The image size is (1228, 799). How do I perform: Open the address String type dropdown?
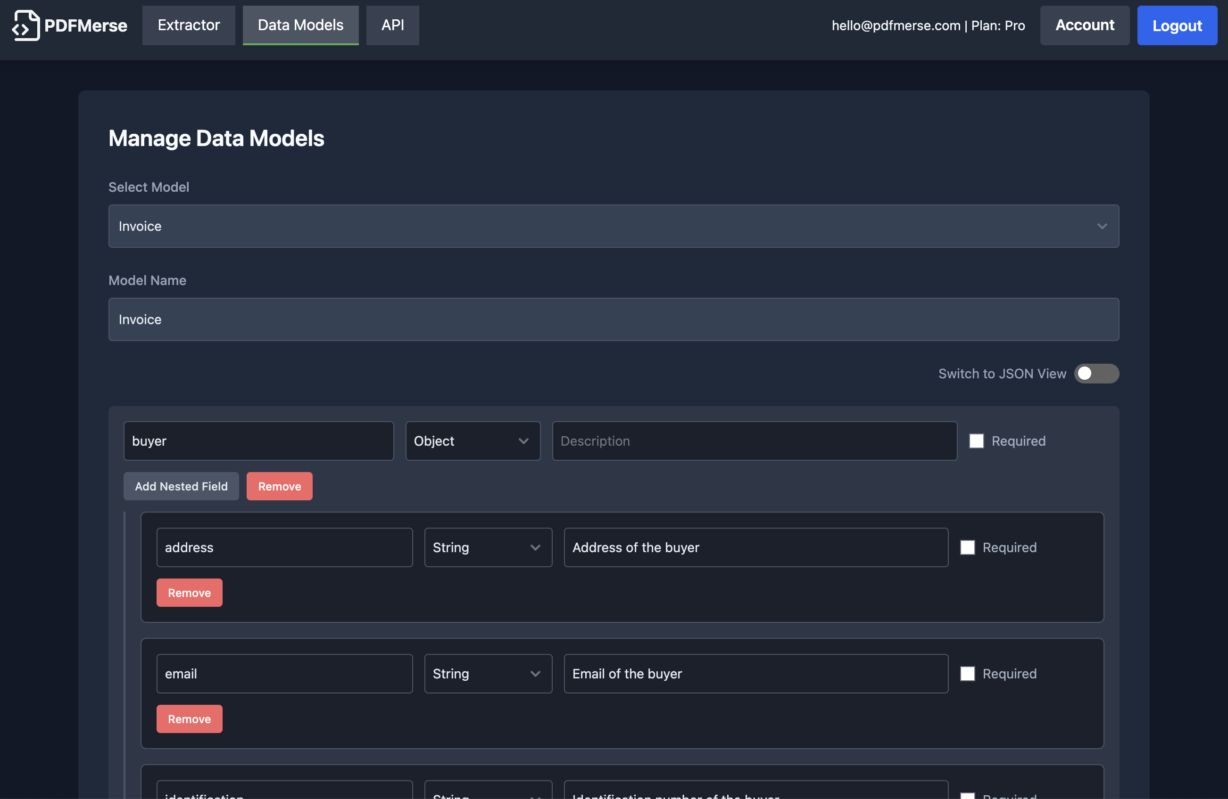(x=488, y=547)
